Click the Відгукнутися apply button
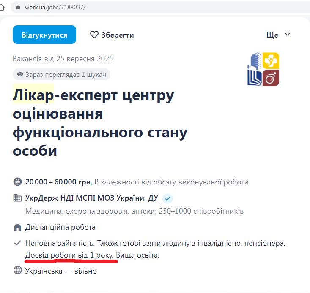 [44, 35]
